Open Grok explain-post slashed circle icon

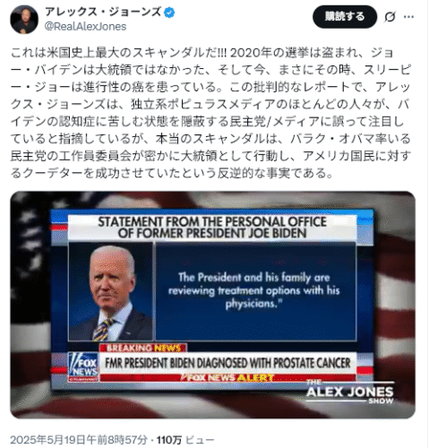point(390,17)
